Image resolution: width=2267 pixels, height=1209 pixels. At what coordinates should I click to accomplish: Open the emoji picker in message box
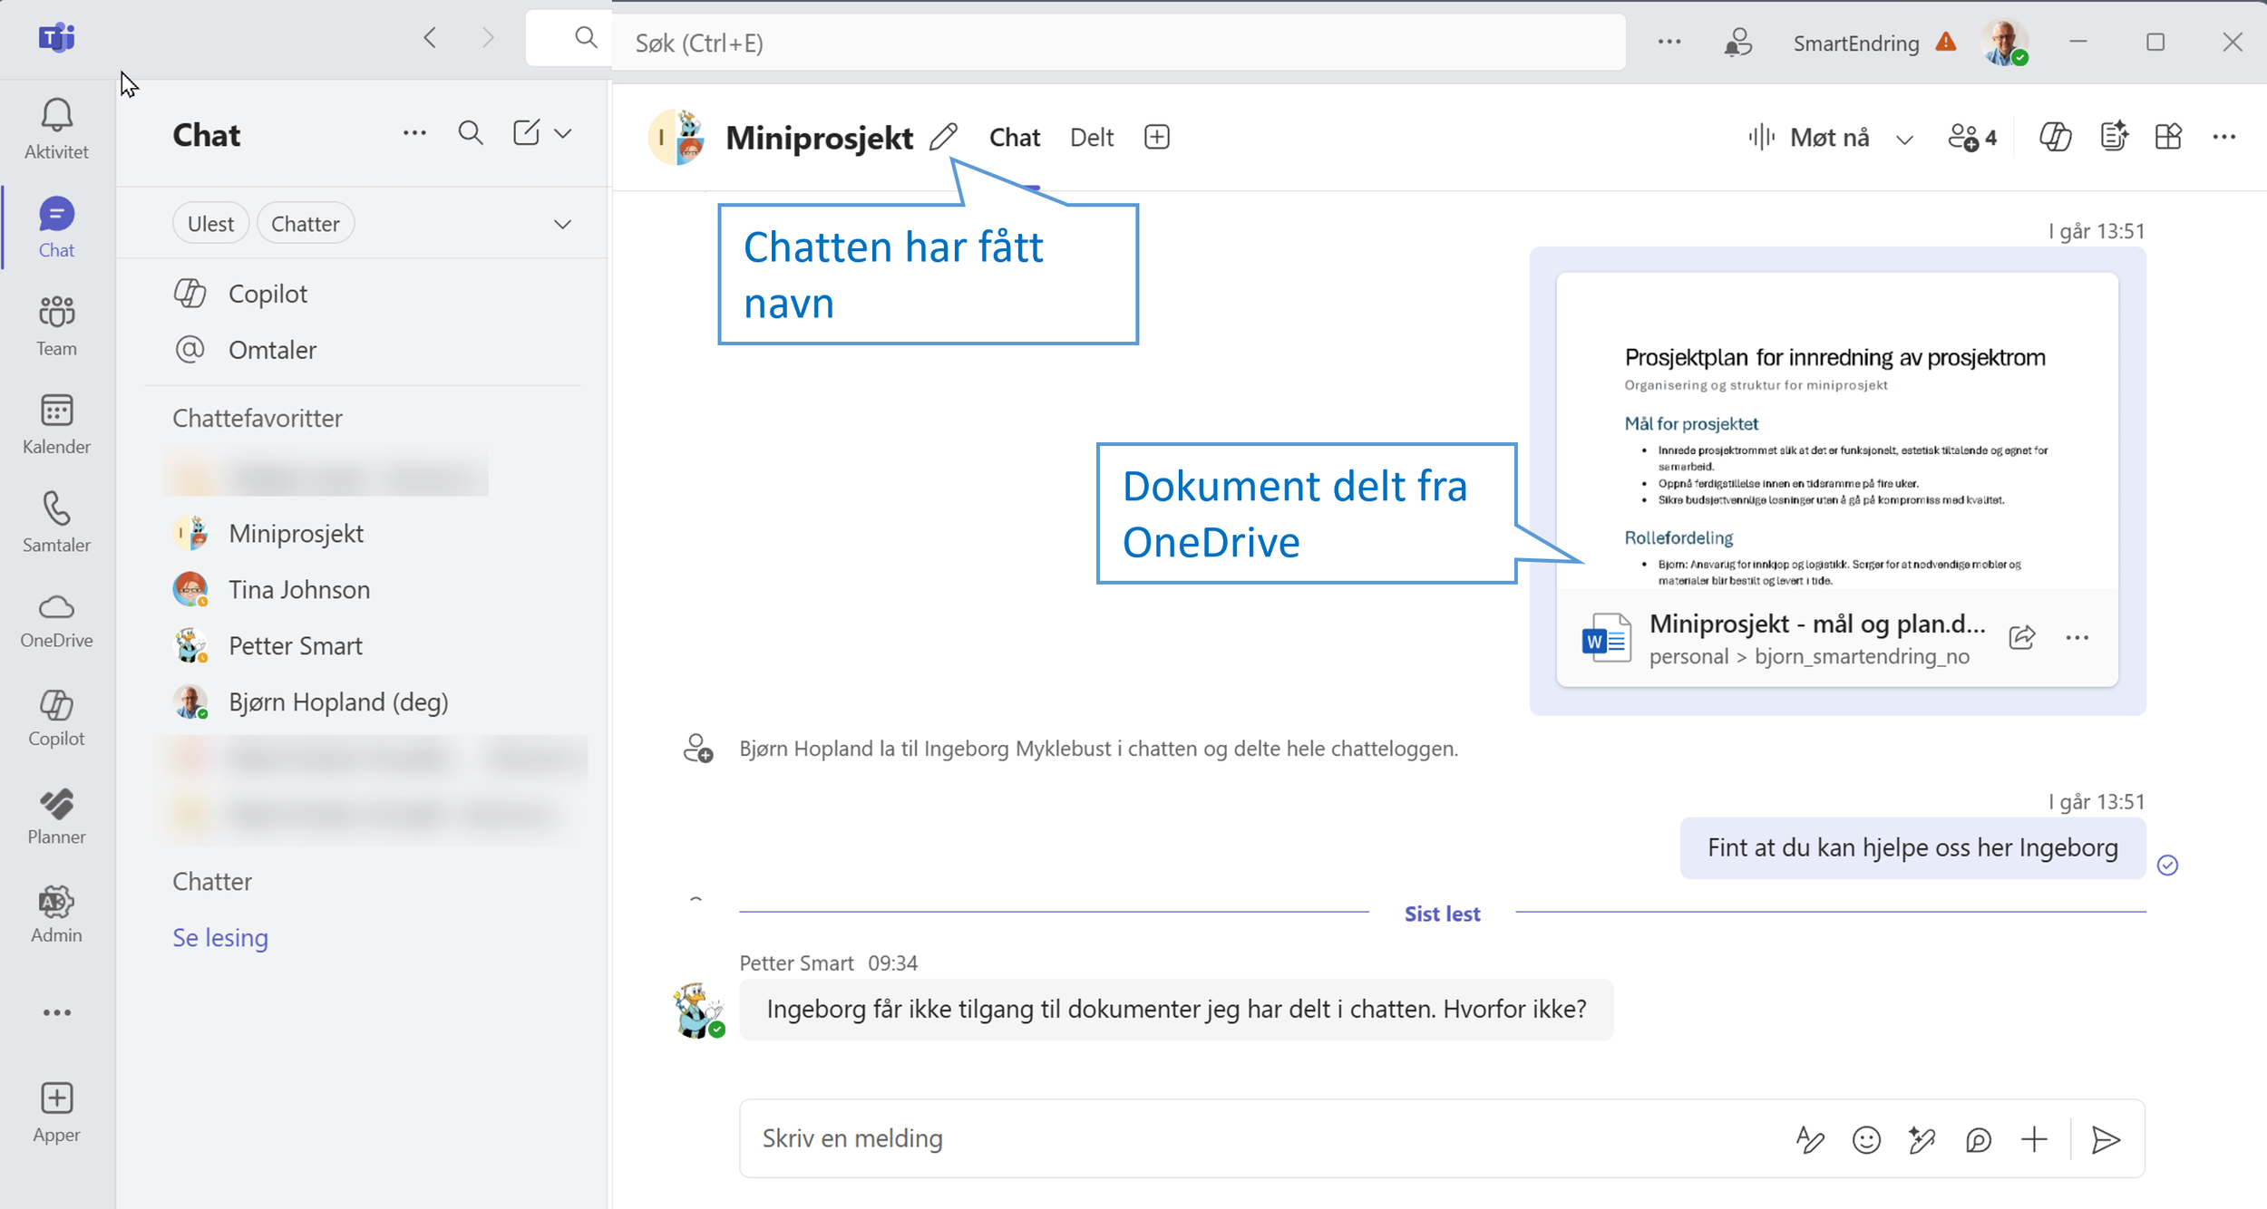(1866, 1139)
